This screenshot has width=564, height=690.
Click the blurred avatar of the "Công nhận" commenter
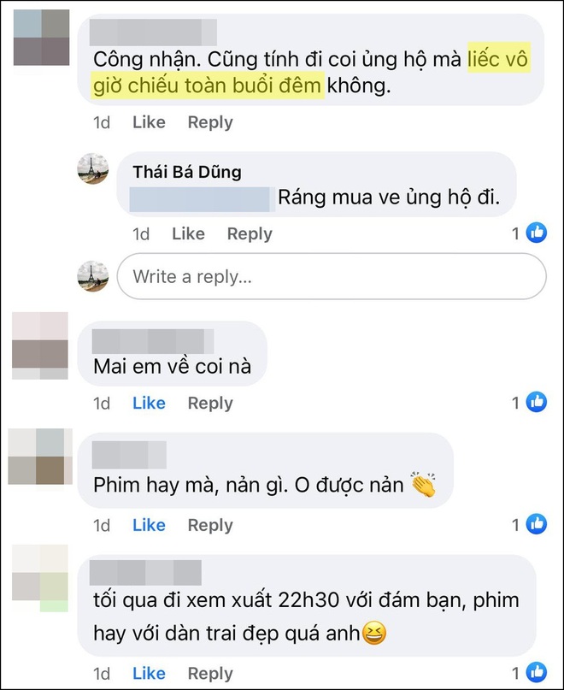click(41, 38)
